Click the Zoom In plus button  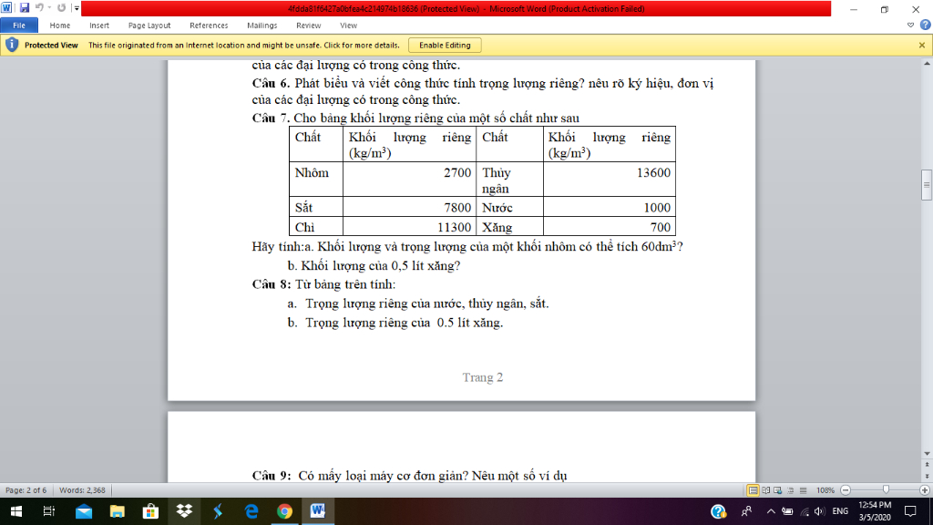point(924,490)
